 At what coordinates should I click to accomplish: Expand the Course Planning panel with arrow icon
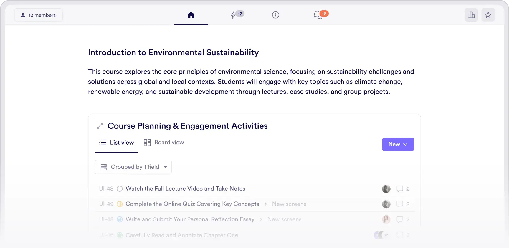tap(100, 126)
